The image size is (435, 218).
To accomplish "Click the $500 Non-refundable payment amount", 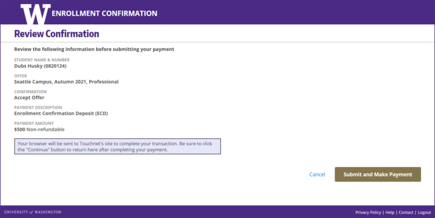I will point(39,129).
